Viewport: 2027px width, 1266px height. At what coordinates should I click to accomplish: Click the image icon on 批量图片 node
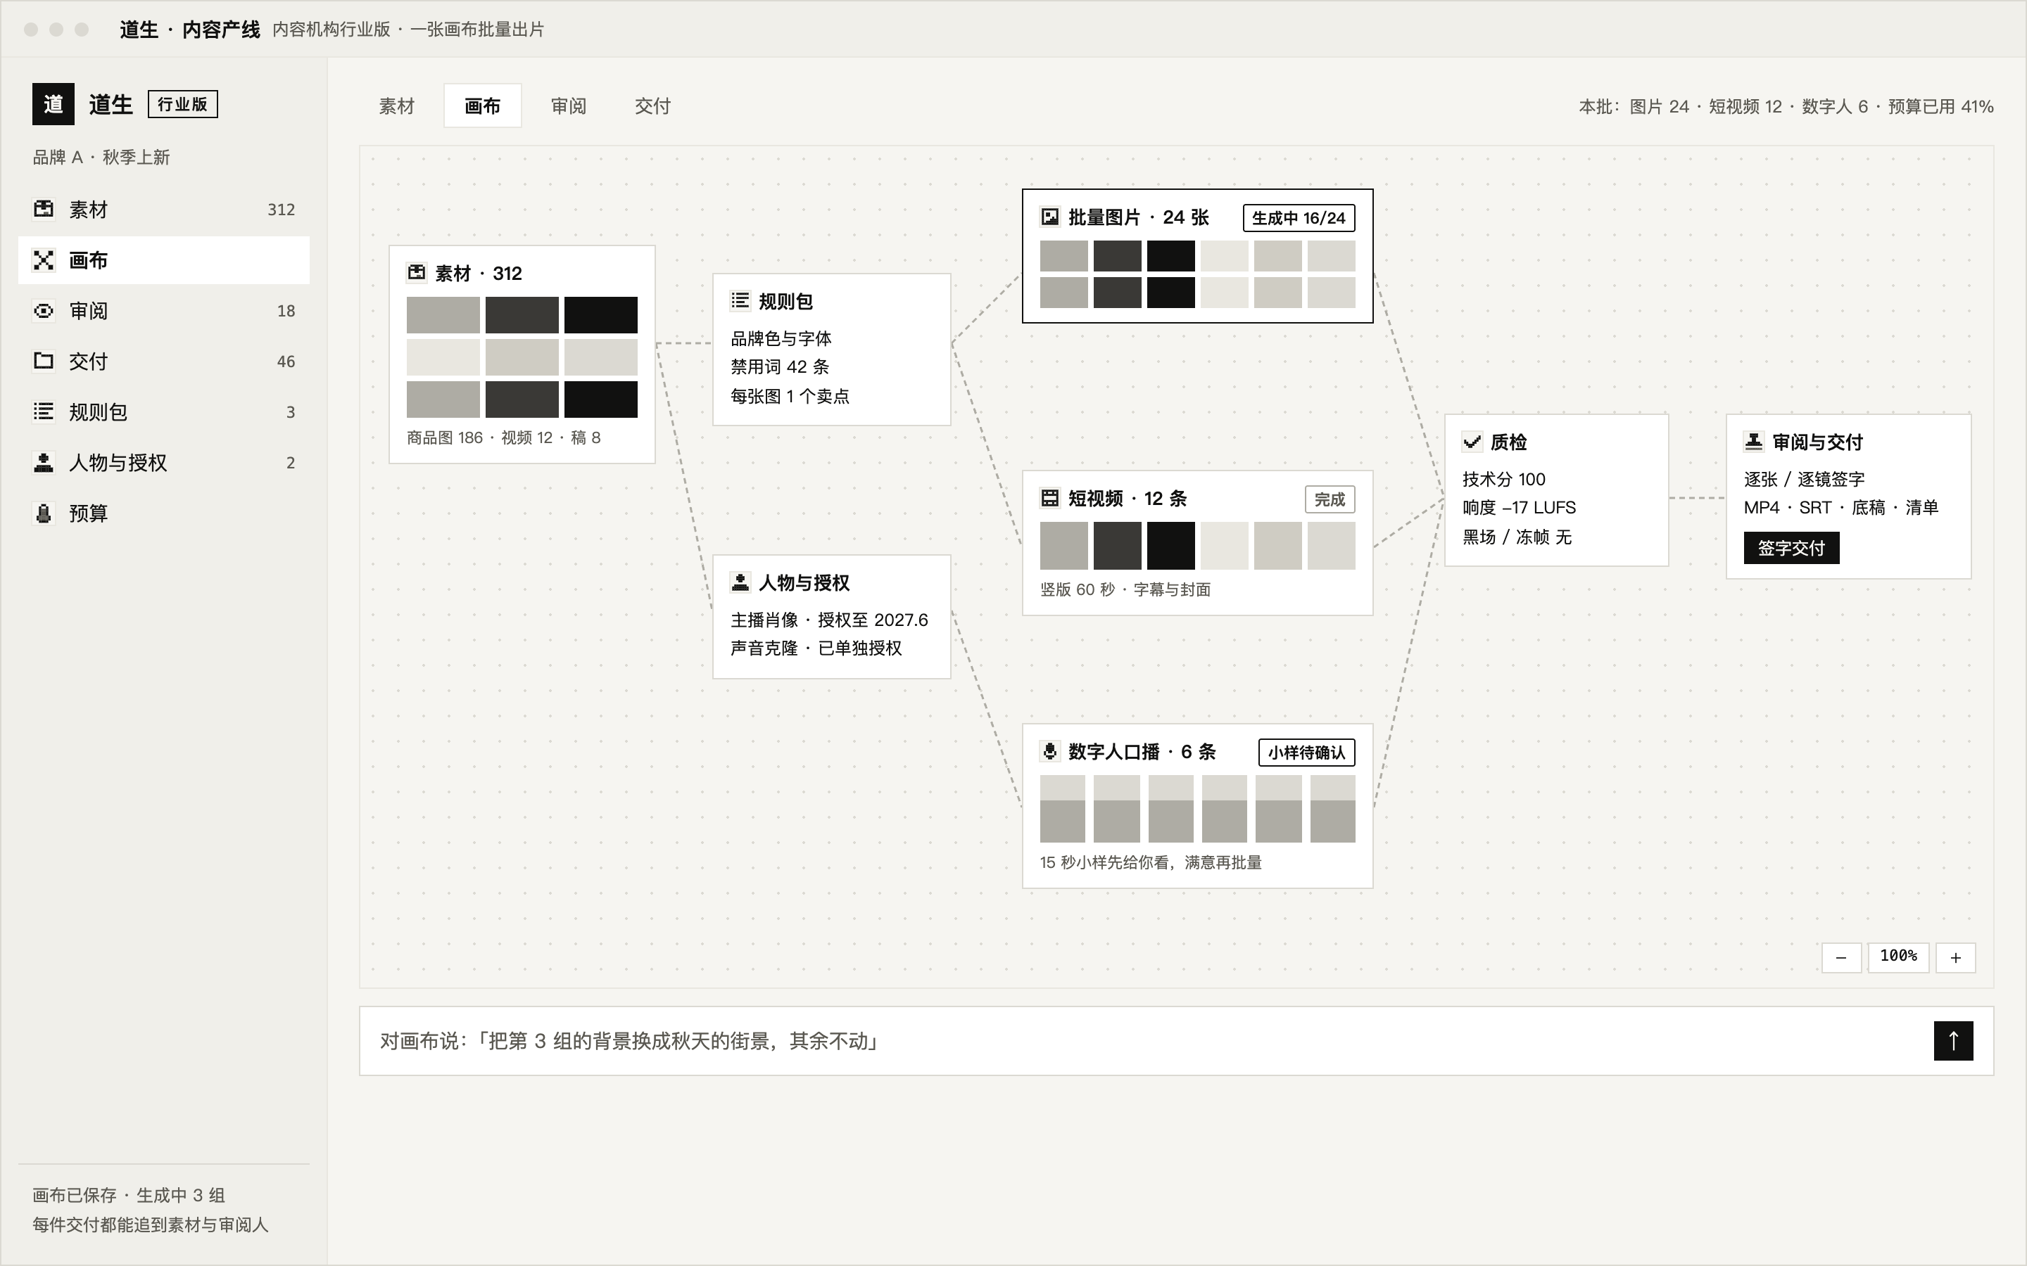(1049, 217)
